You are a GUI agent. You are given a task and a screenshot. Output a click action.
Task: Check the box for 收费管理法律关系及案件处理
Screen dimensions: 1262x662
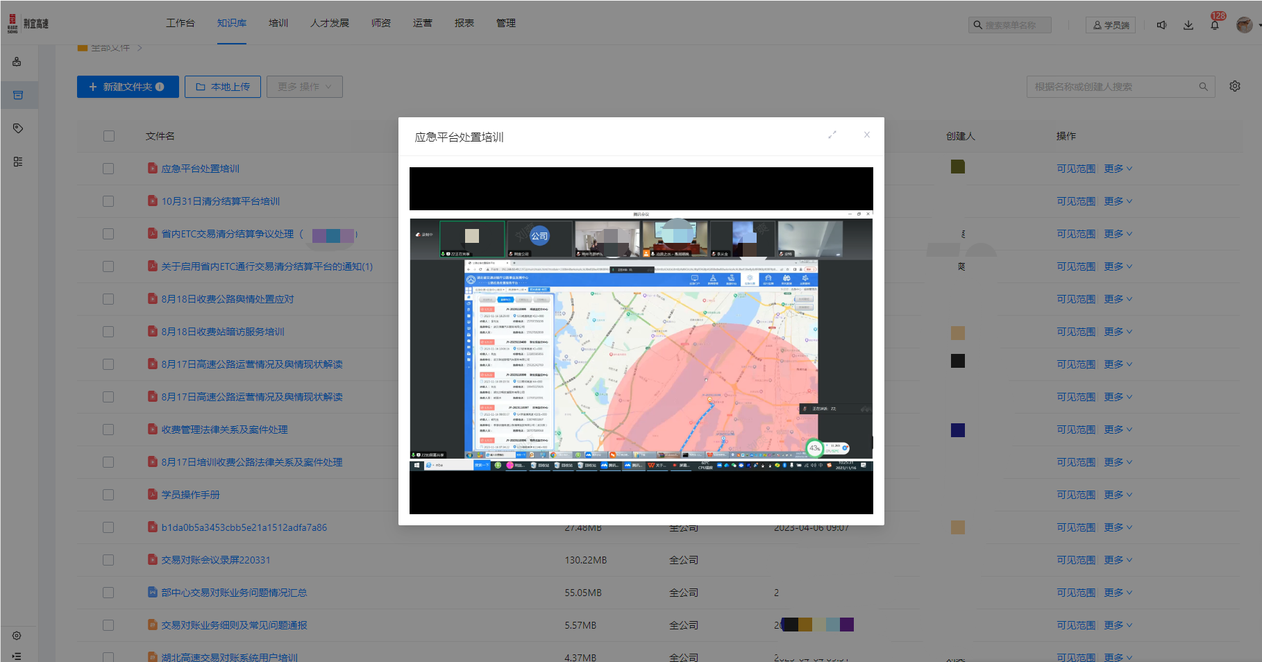tap(108, 430)
